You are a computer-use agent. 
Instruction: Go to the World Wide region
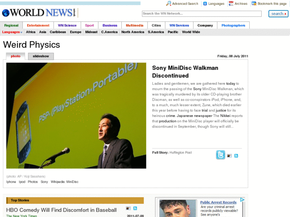(x=191, y=32)
